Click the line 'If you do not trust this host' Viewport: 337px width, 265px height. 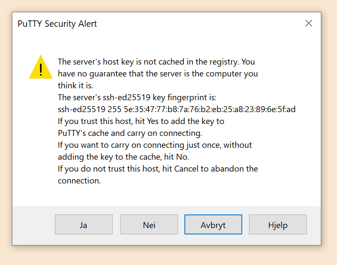point(157,169)
